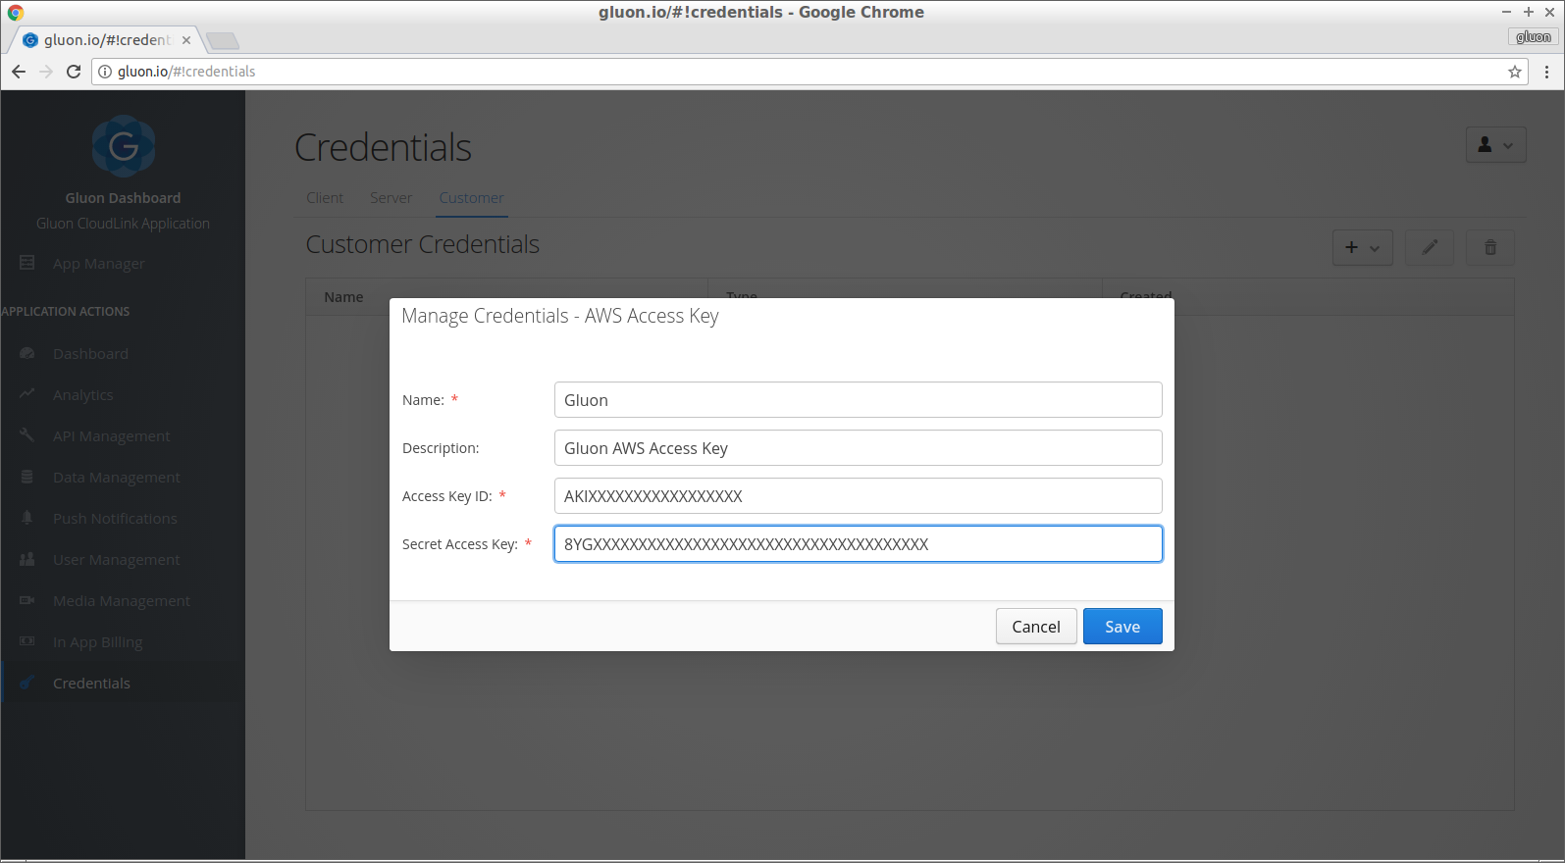
Task: Go forward using the browser forward arrow
Action: click(46, 72)
